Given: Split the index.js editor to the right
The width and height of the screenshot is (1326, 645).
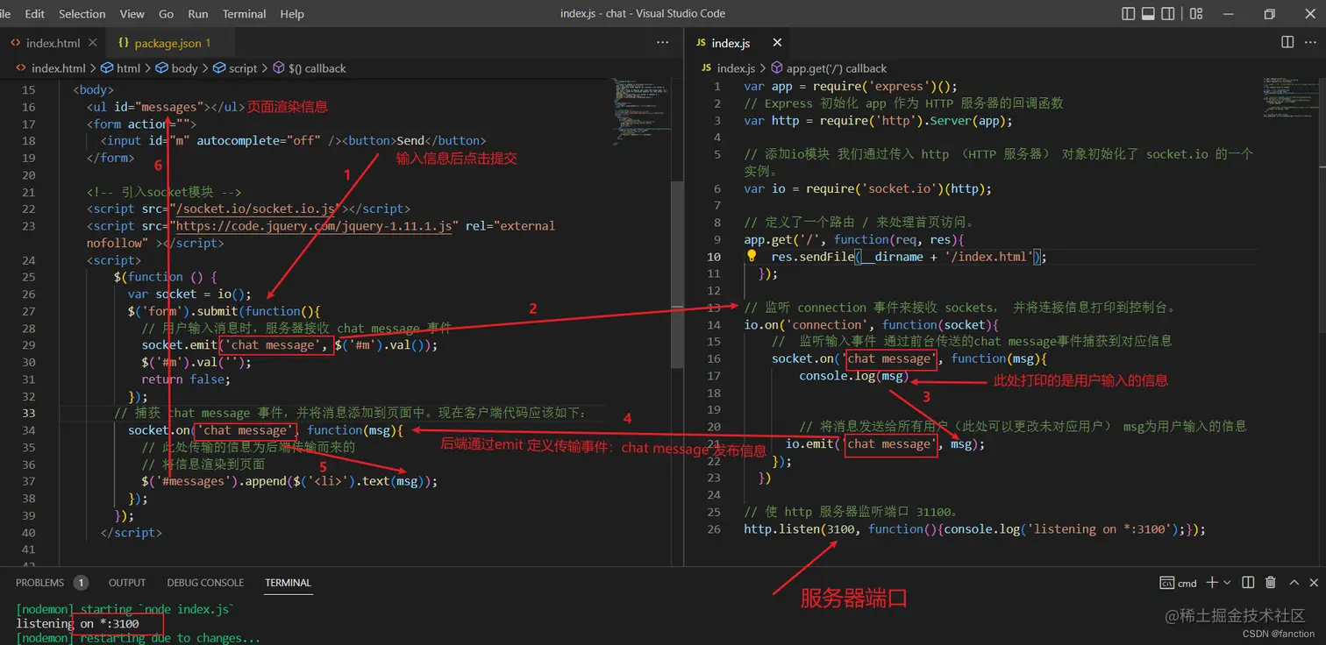Looking at the screenshot, I should tap(1287, 42).
